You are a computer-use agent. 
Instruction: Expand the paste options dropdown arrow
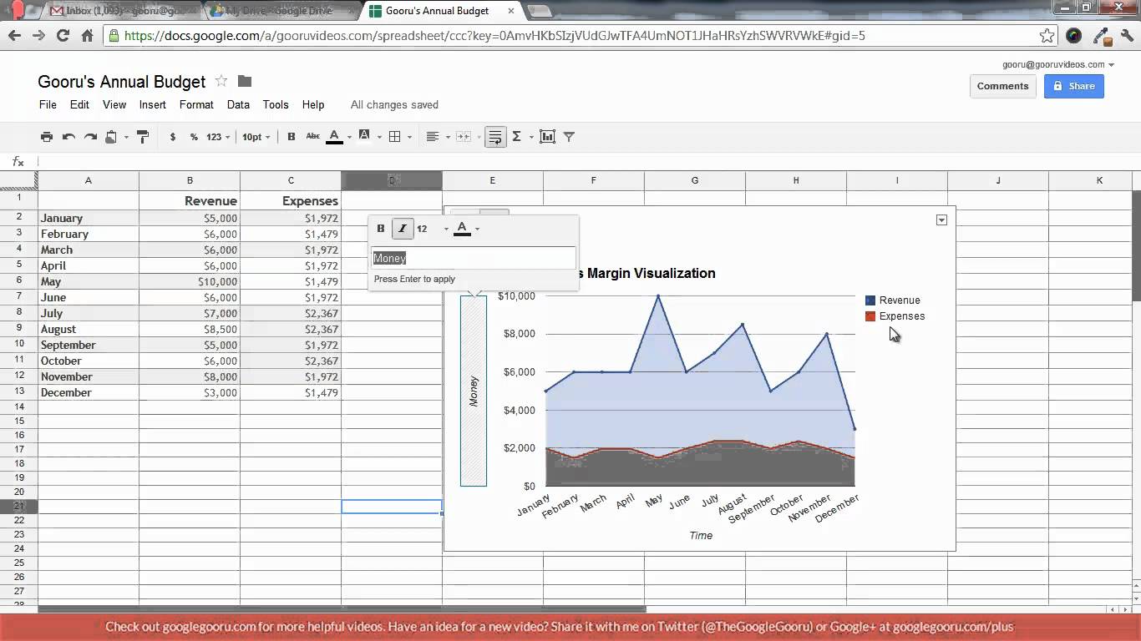pyautogui.click(x=126, y=138)
